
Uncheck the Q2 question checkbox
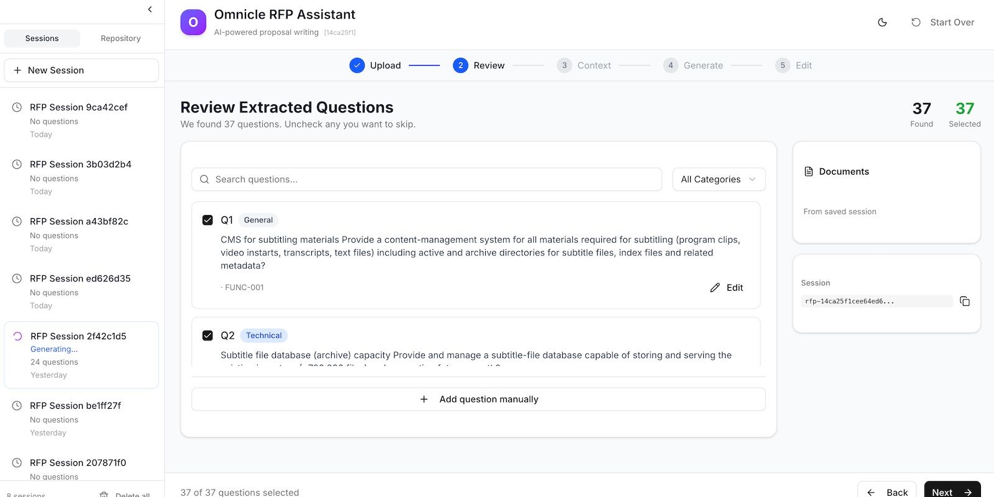(x=207, y=335)
